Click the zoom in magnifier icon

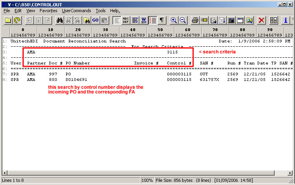(x=174, y=20)
